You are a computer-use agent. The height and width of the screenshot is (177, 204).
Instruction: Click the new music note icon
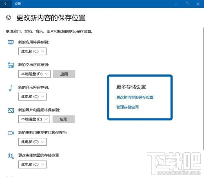pos(11,88)
